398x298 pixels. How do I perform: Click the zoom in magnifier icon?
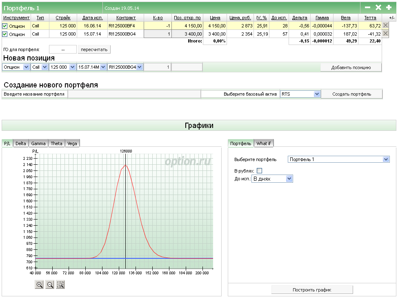(40, 285)
